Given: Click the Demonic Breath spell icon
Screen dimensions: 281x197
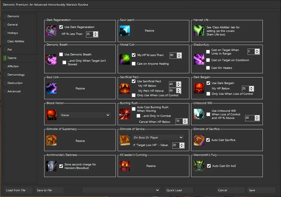Looking at the screenshot, I should pos(51,59).
